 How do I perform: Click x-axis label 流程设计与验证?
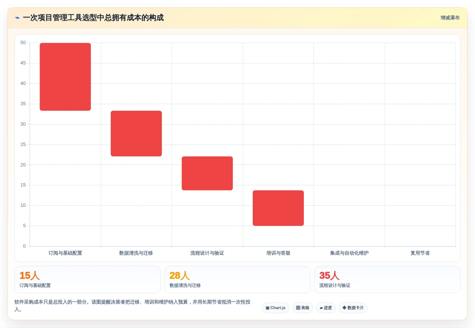point(207,253)
